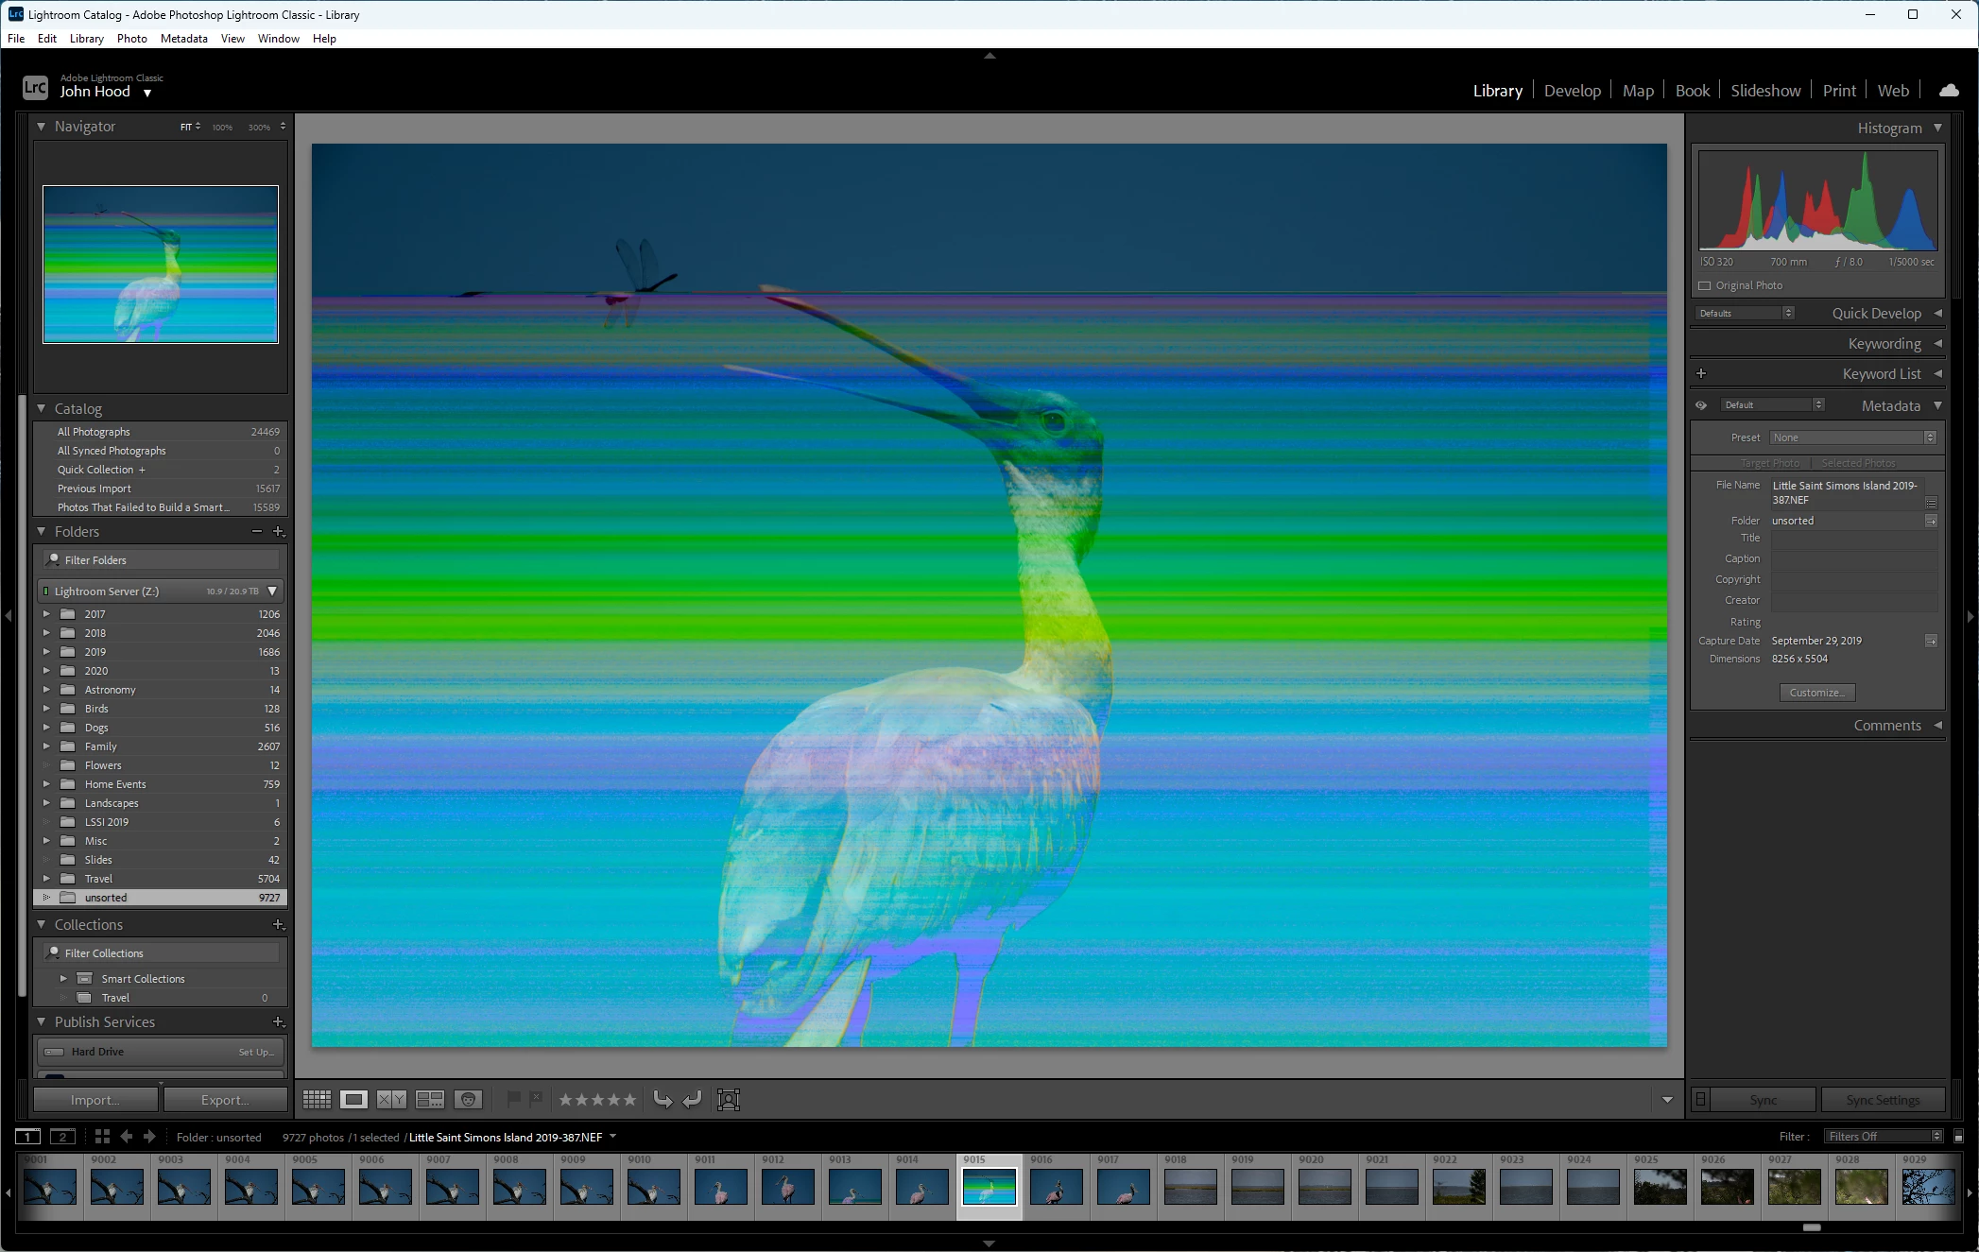This screenshot has height=1252, width=1979.
Task: Toggle filter switch at filmstrip right
Action: (1958, 1137)
